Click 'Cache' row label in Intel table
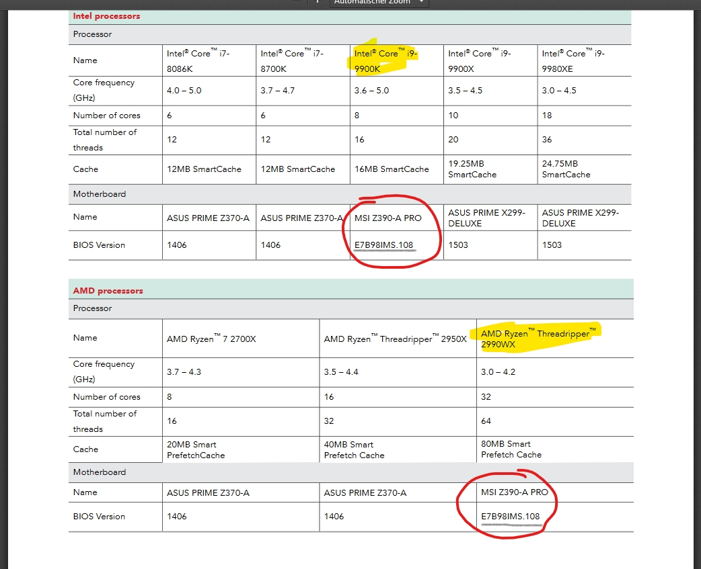The height and width of the screenshot is (569, 701). coord(85,169)
